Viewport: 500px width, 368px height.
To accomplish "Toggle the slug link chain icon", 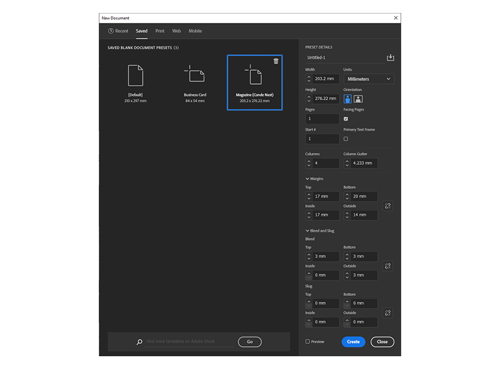I will point(388,313).
